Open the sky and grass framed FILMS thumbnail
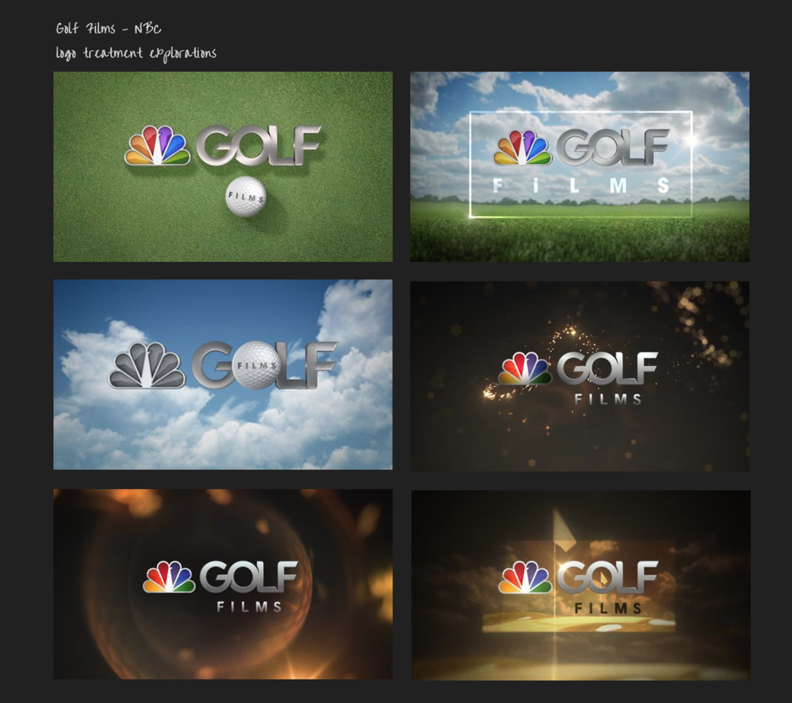Image resolution: width=792 pixels, height=703 pixels. point(579,166)
